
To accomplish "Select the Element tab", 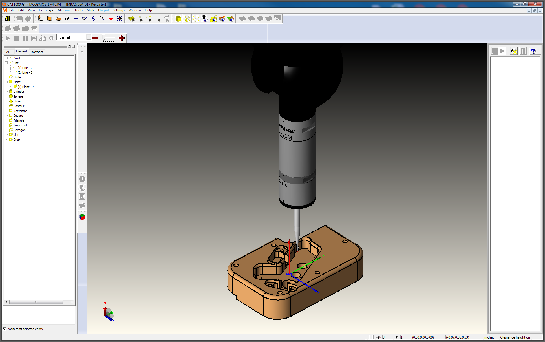I will pyautogui.click(x=22, y=51).
